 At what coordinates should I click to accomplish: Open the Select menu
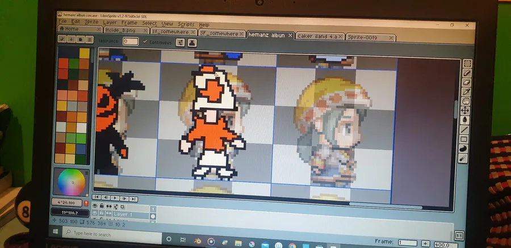(149, 23)
